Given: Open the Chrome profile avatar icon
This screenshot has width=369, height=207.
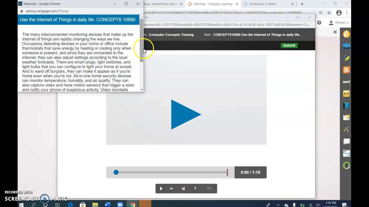Looking at the screenshot, I should [x=339, y=13].
